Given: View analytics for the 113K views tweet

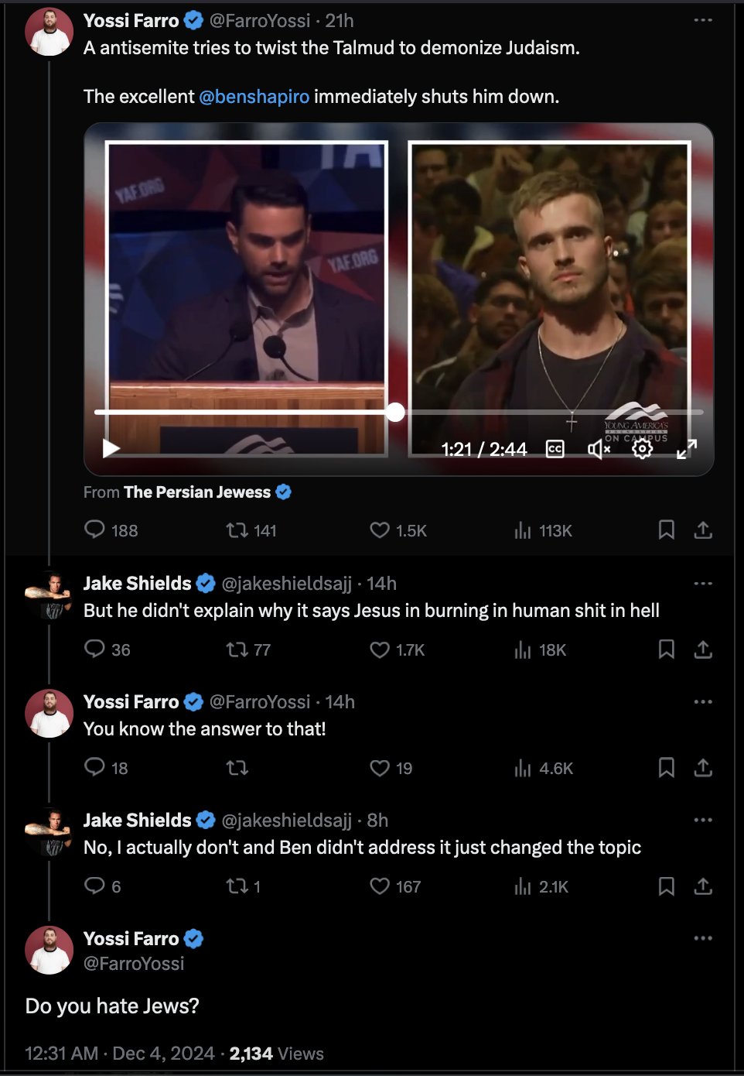Looking at the screenshot, I should click(524, 530).
